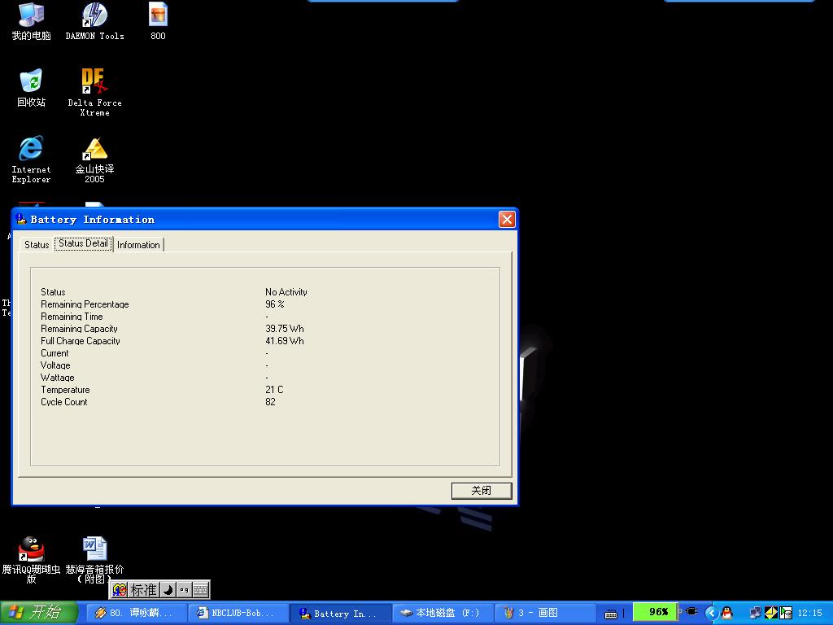
Task: Toggle the IME punctuation mode button
Action: point(184,590)
